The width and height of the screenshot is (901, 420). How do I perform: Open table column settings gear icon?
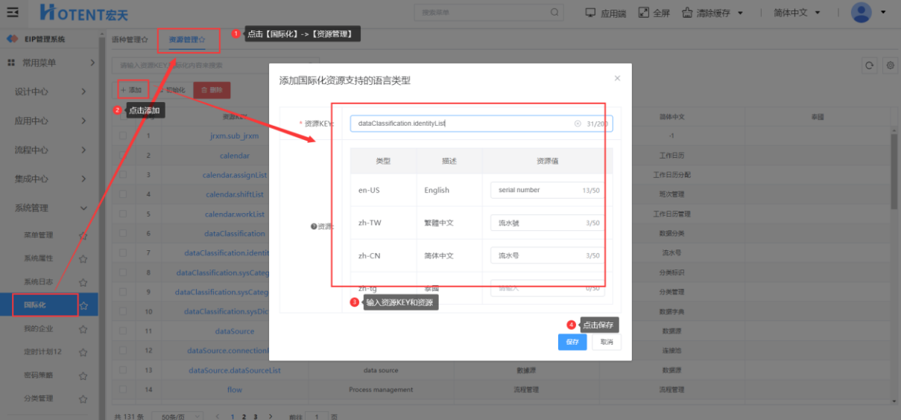(890, 66)
